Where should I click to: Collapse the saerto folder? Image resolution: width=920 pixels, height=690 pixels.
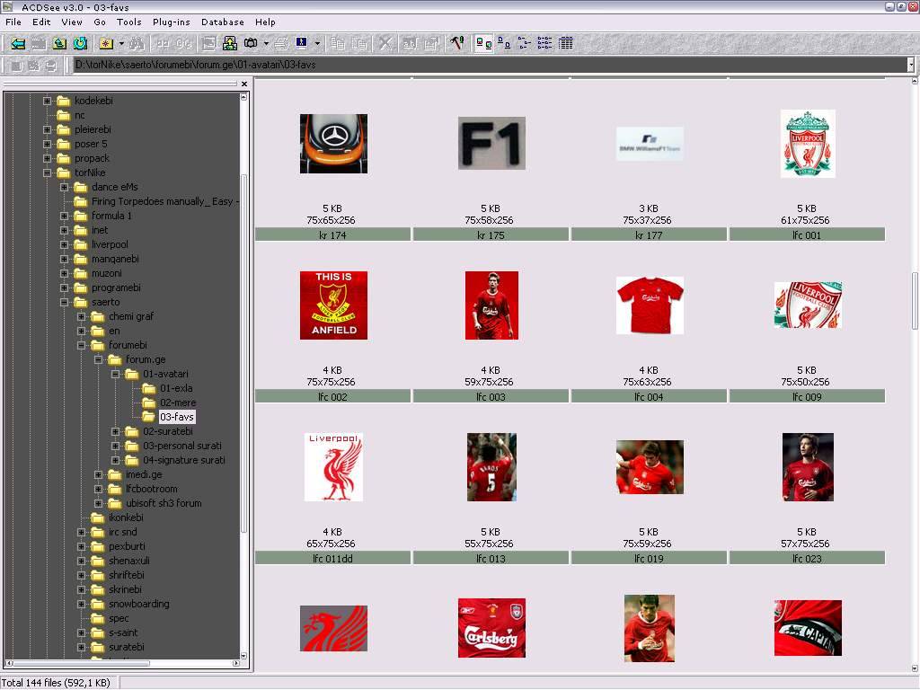point(64,302)
